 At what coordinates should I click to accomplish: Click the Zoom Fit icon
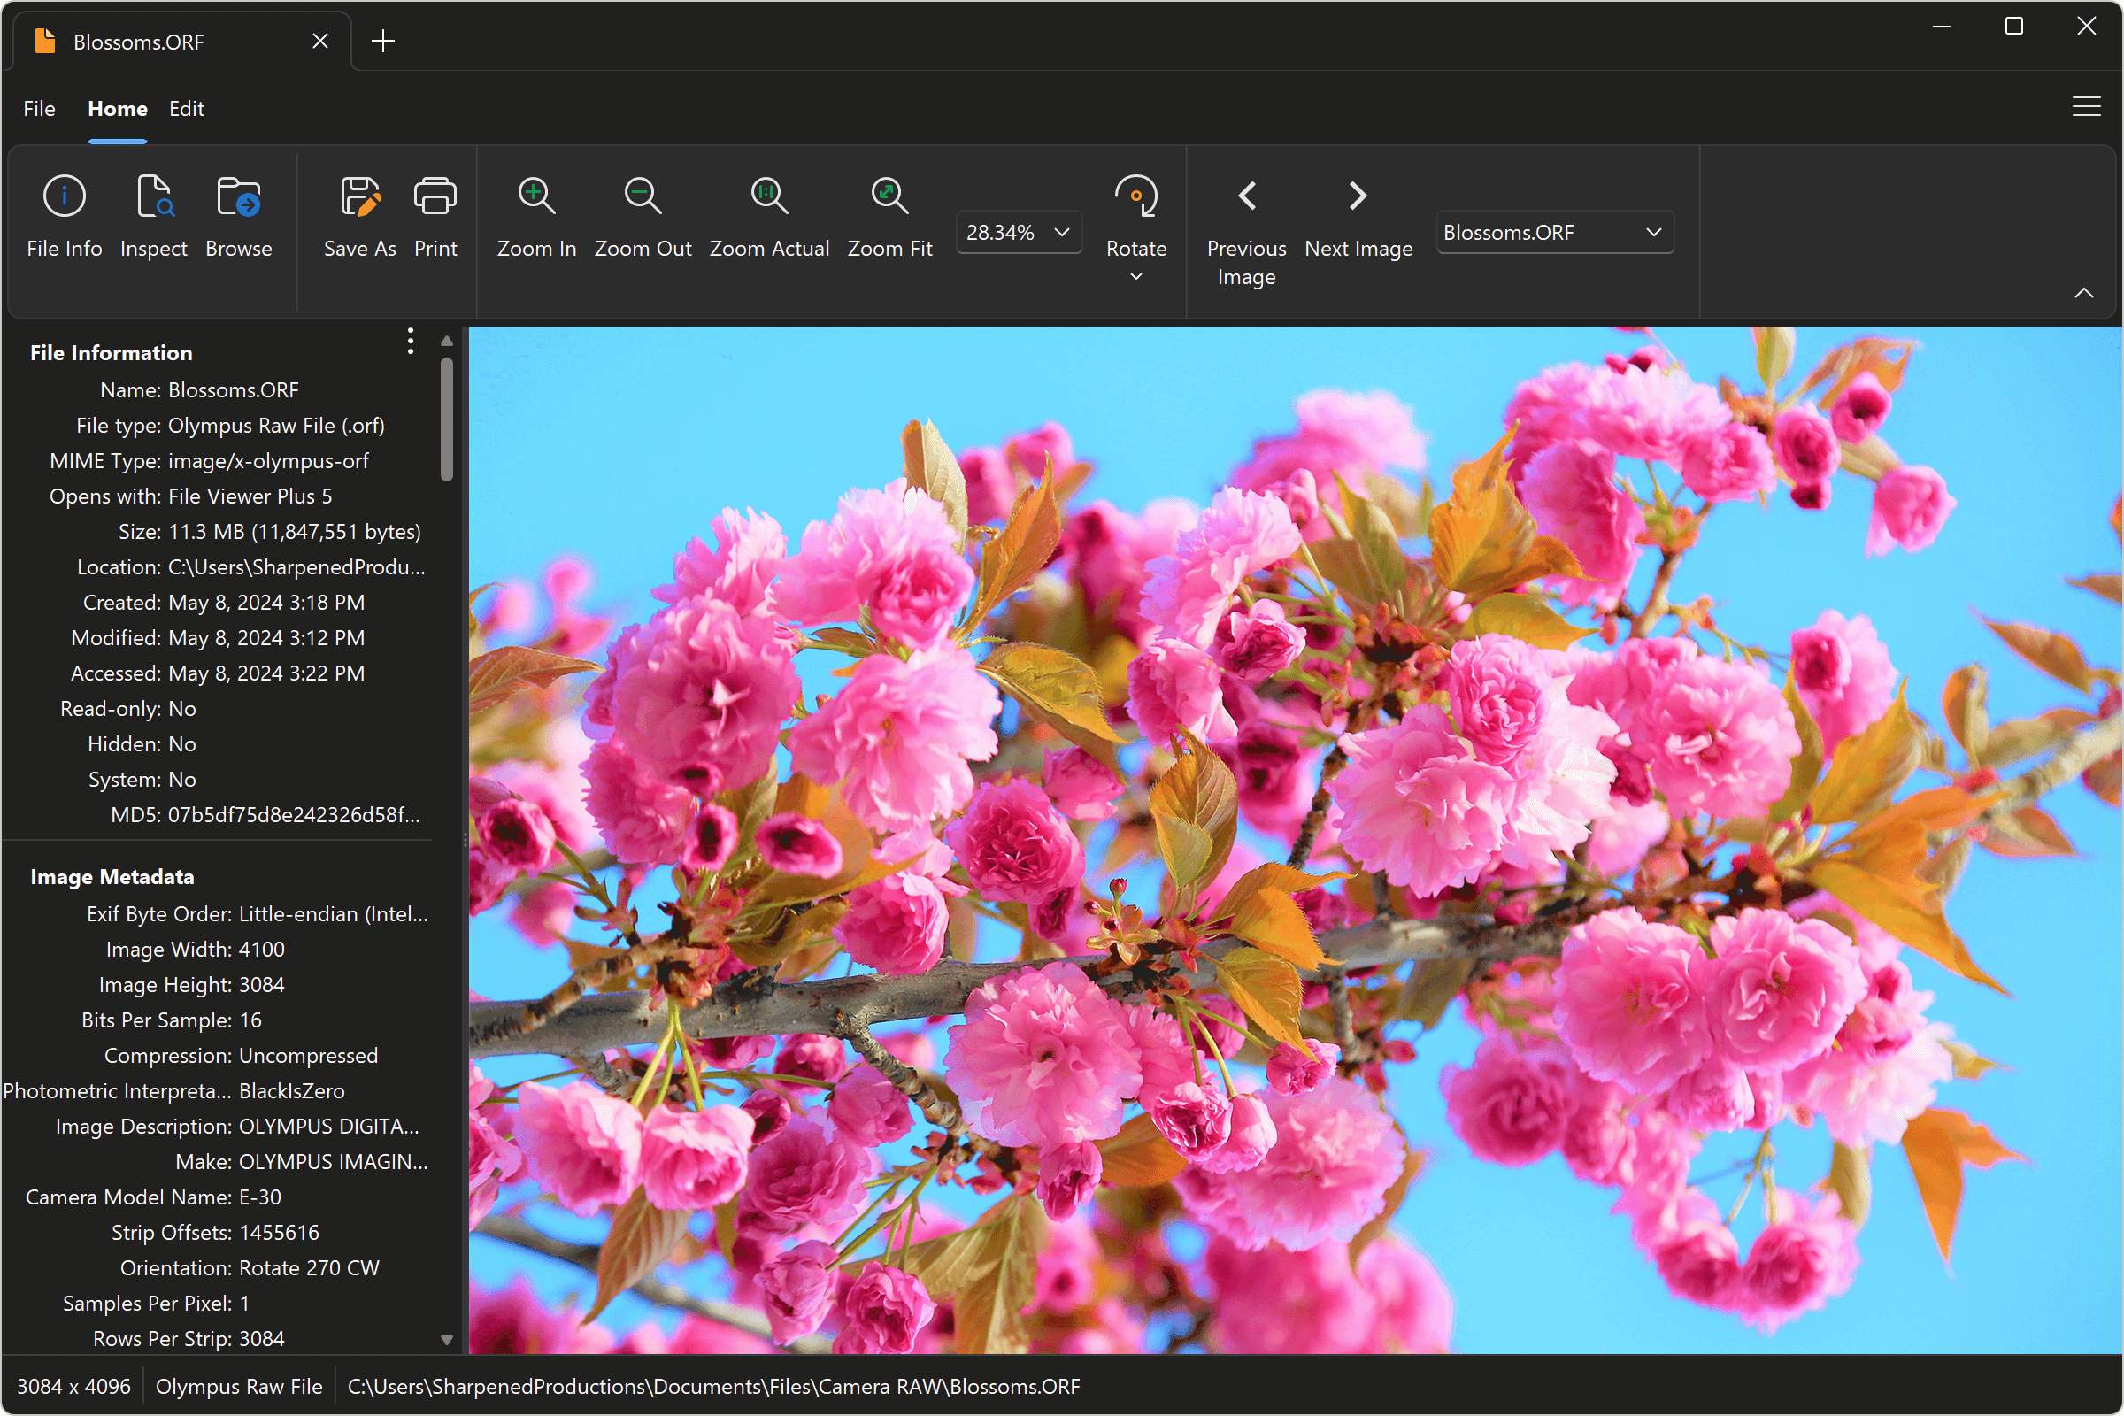[x=889, y=196]
